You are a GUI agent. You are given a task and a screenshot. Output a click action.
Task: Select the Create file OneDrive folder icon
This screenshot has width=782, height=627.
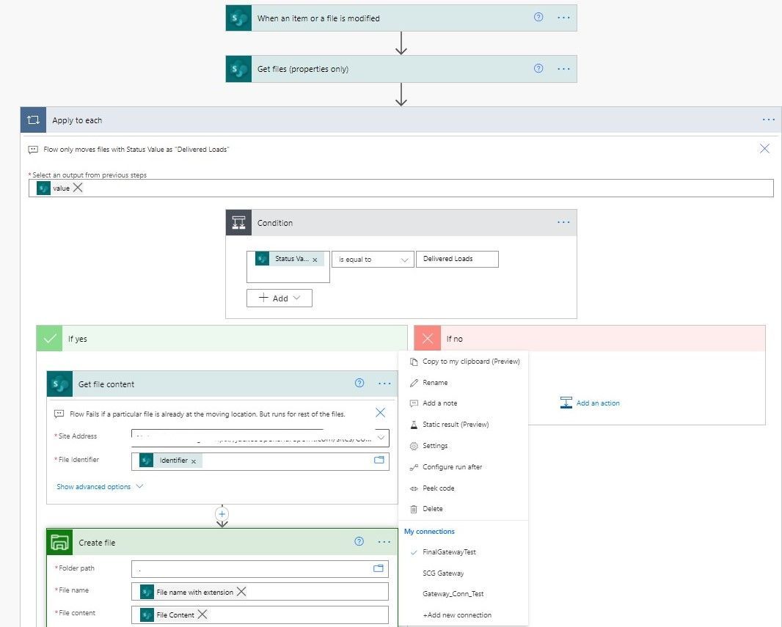click(x=60, y=542)
